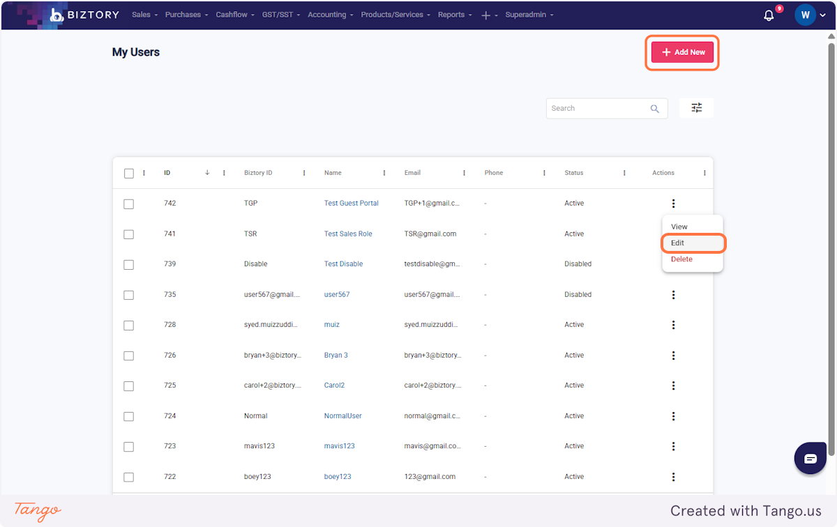Open the Email column options menu
This screenshot has width=837, height=527.
click(465, 173)
